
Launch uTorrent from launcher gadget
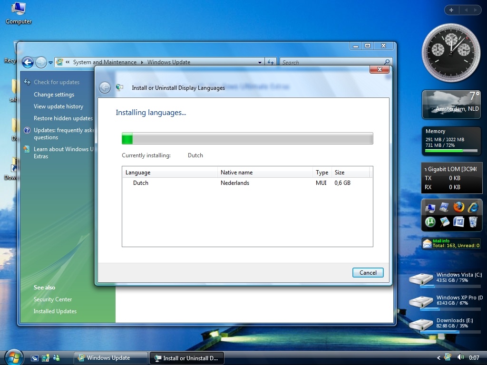pyautogui.click(x=430, y=222)
